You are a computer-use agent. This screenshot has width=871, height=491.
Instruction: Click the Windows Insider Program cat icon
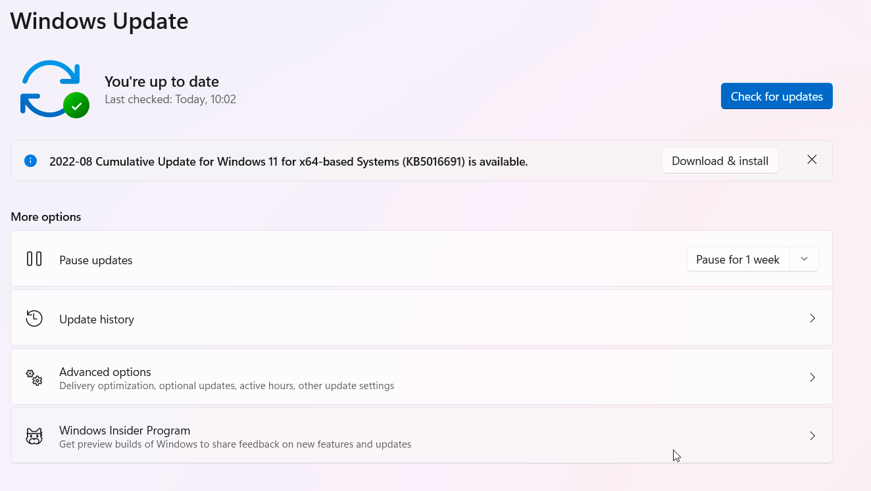click(34, 436)
